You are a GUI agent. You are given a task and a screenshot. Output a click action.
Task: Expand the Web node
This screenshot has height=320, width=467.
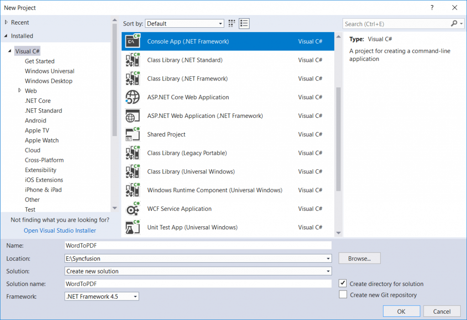coord(20,91)
